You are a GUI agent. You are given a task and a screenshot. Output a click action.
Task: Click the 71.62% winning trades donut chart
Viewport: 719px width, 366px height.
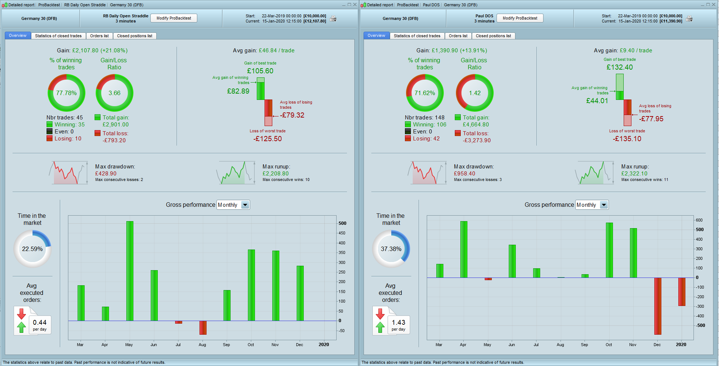coord(425,93)
